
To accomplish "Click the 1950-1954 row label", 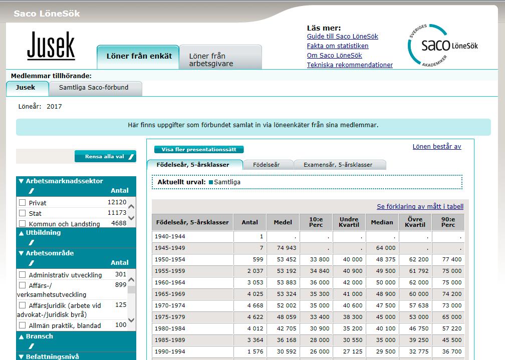I will pyautogui.click(x=170, y=259).
